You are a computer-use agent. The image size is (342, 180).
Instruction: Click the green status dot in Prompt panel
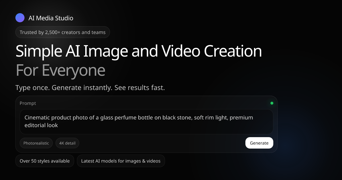pyautogui.click(x=272, y=103)
